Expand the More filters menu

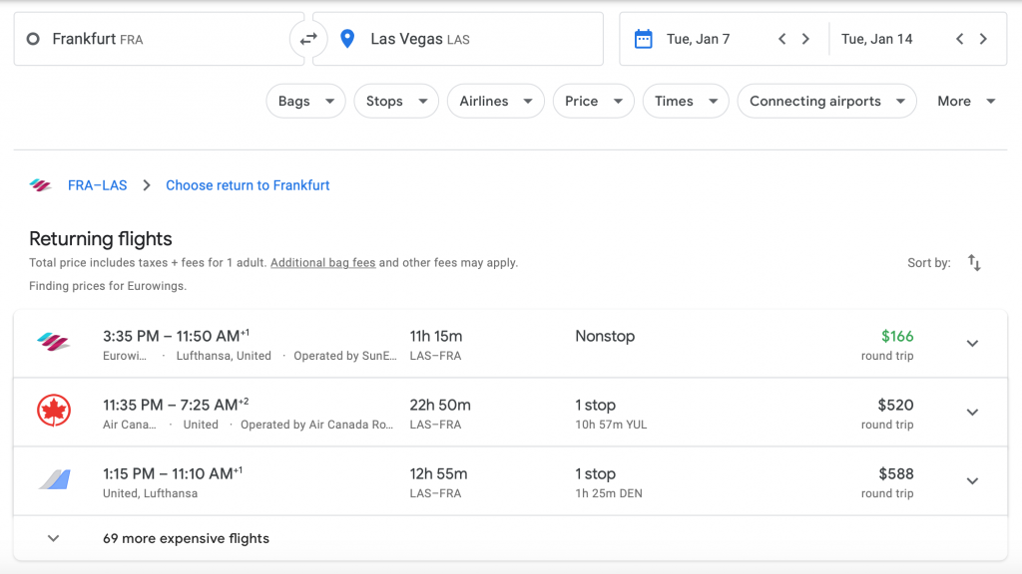click(966, 101)
